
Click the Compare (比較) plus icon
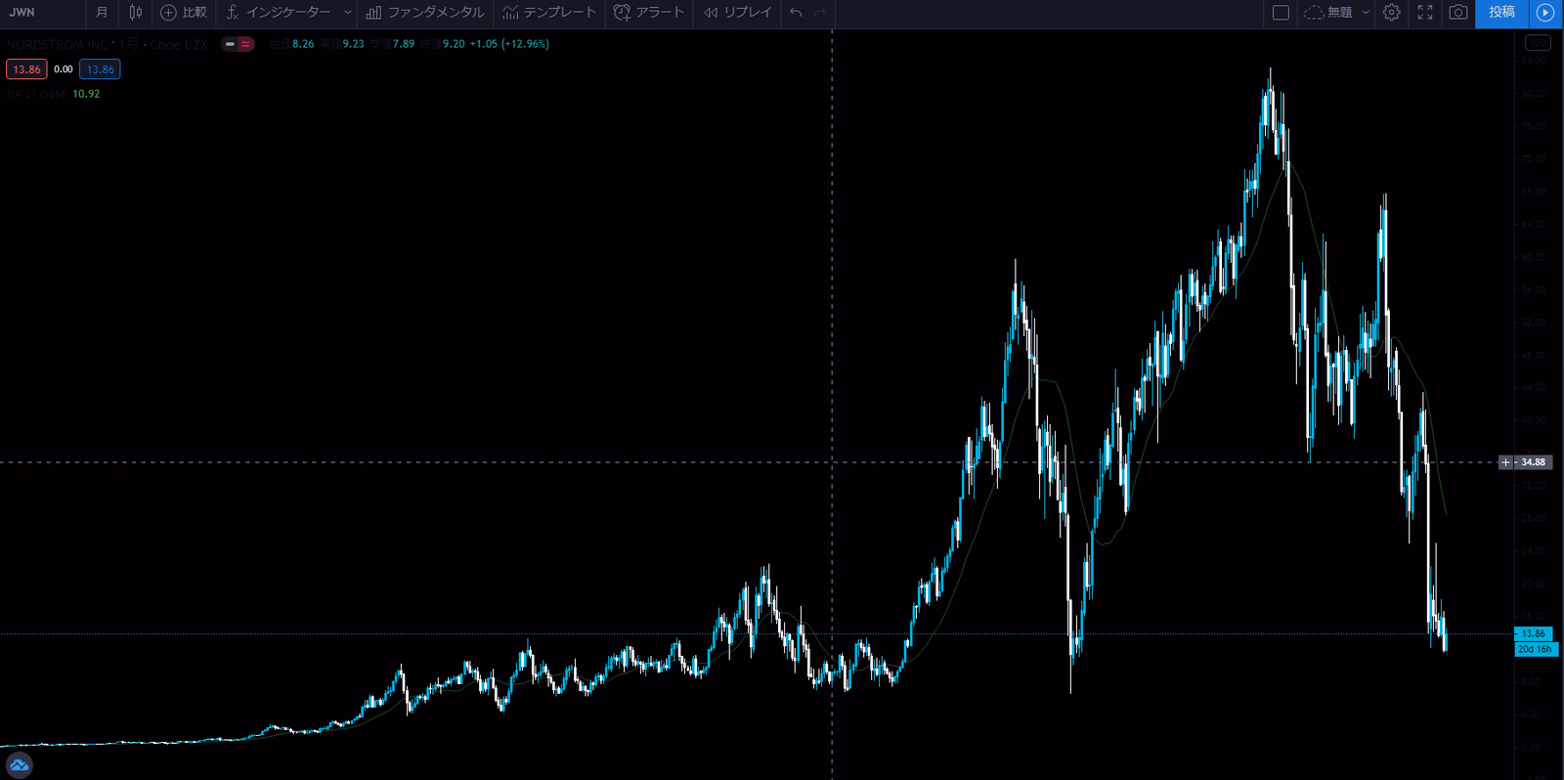click(168, 13)
